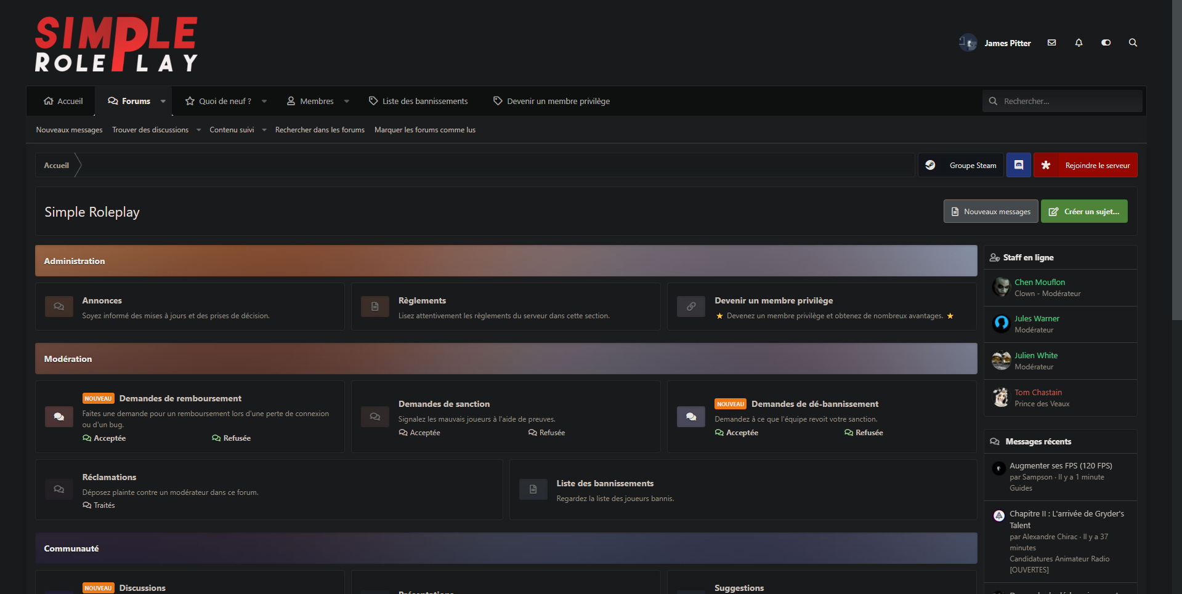1182x594 pixels.
Task: Open the Annonces forum icon
Action: tap(59, 307)
